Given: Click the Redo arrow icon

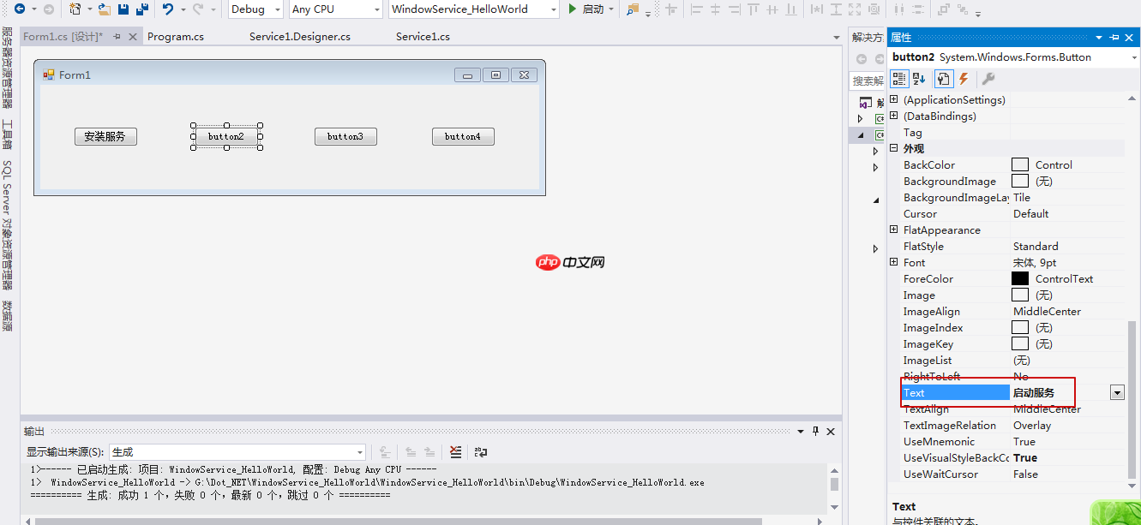Looking at the screenshot, I should point(198,9).
